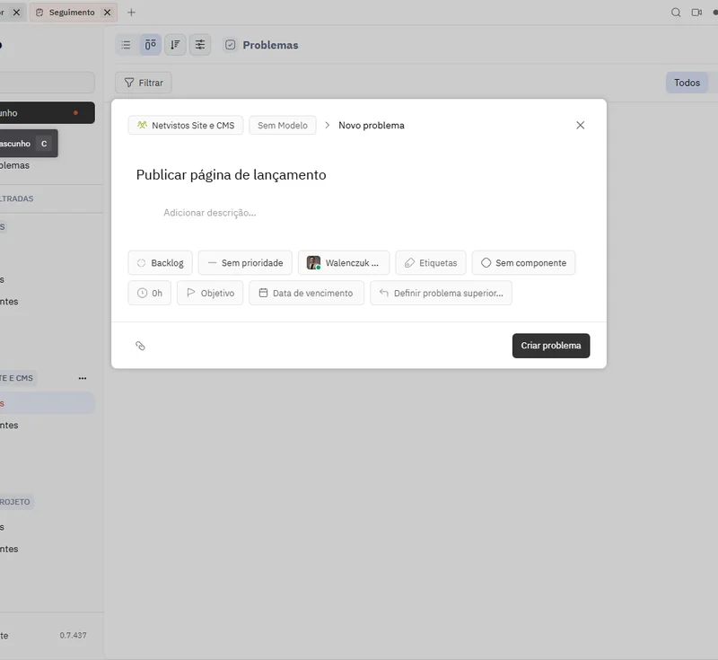718x660 pixels.
Task: Click the breadcrumb chevron before Novo problema
Action: tap(327, 126)
